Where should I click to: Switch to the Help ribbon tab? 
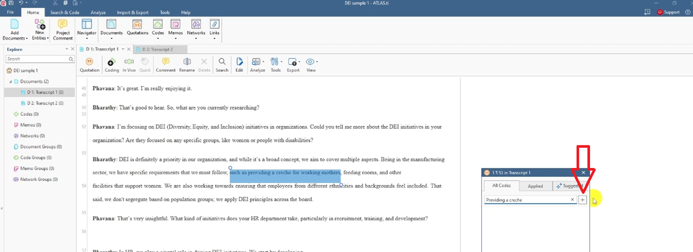pos(185,12)
